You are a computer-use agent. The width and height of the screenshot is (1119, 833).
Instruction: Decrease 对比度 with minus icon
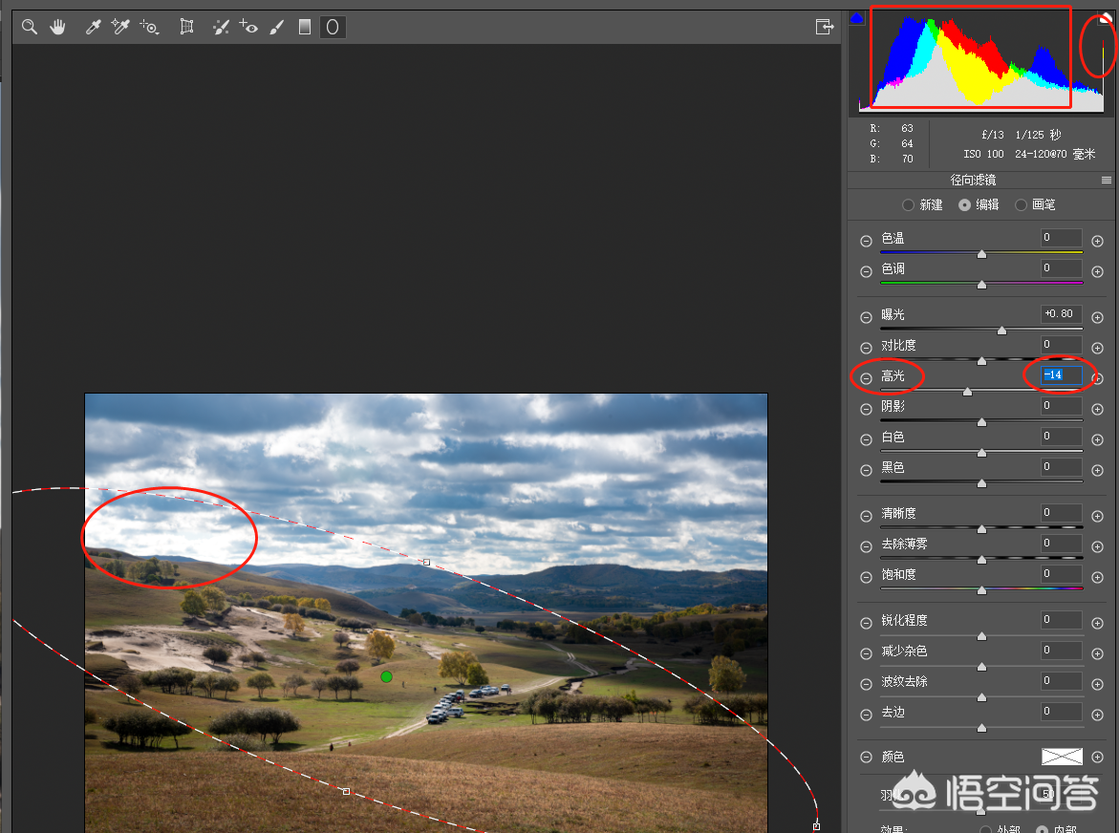(x=866, y=348)
